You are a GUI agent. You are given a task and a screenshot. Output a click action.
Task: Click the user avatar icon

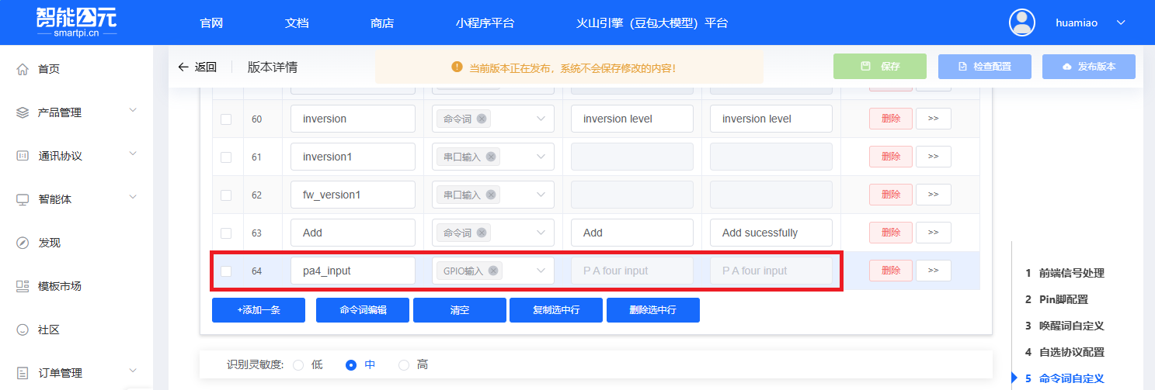point(1021,22)
